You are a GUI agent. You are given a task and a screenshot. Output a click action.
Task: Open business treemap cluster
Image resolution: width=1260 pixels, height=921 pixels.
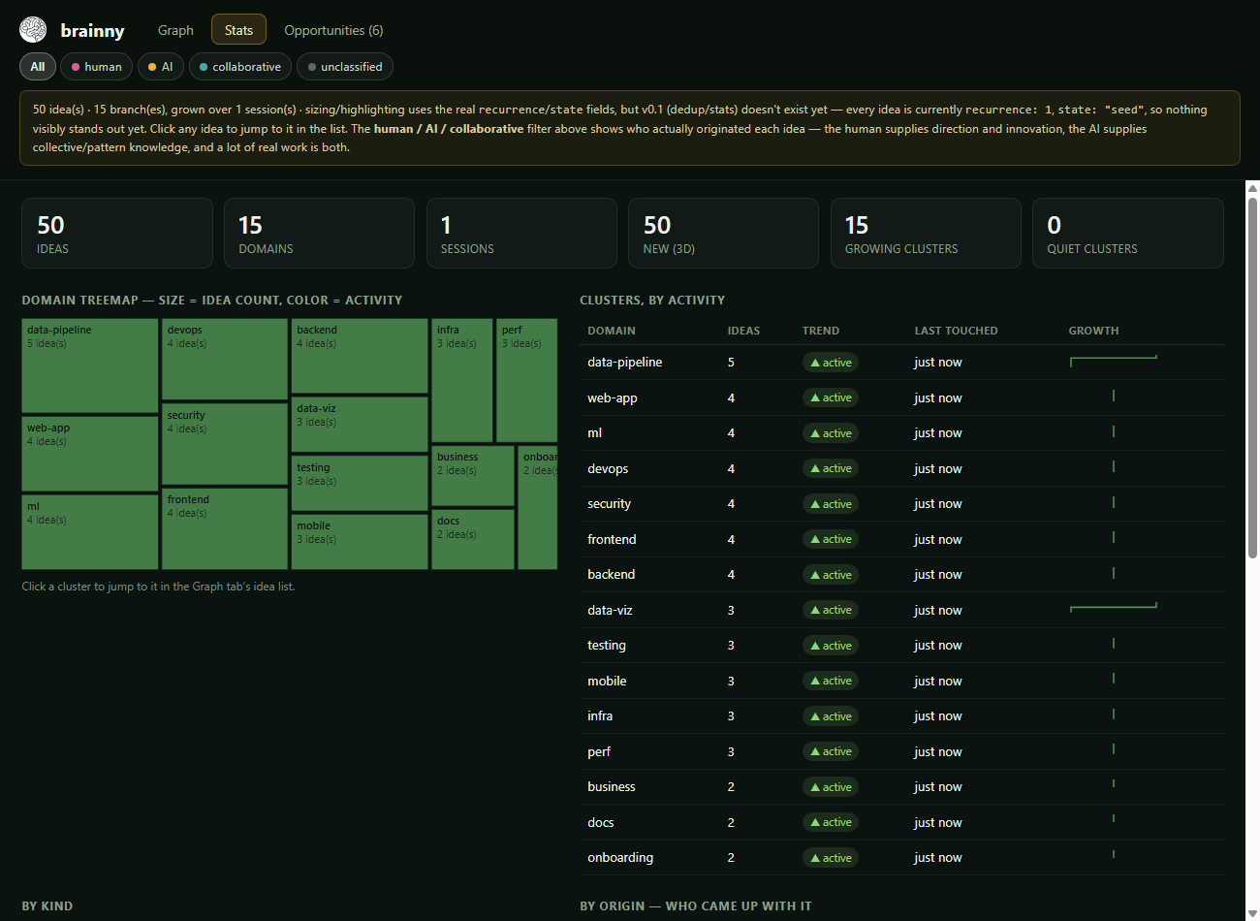tap(473, 476)
